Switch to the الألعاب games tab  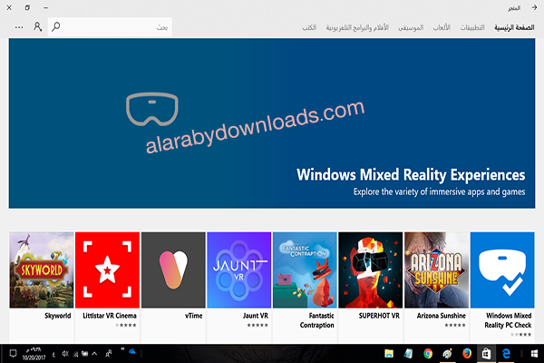click(442, 27)
